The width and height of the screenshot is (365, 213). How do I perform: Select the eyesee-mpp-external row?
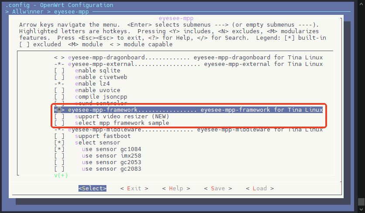(188, 64)
